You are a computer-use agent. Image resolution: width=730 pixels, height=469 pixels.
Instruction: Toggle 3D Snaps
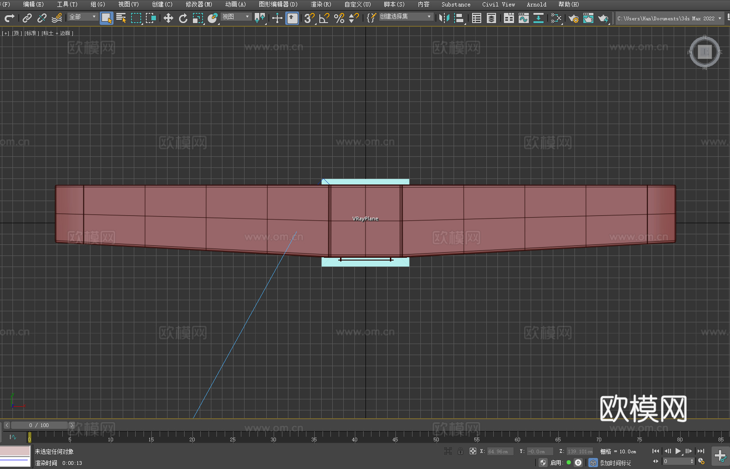[x=310, y=18]
